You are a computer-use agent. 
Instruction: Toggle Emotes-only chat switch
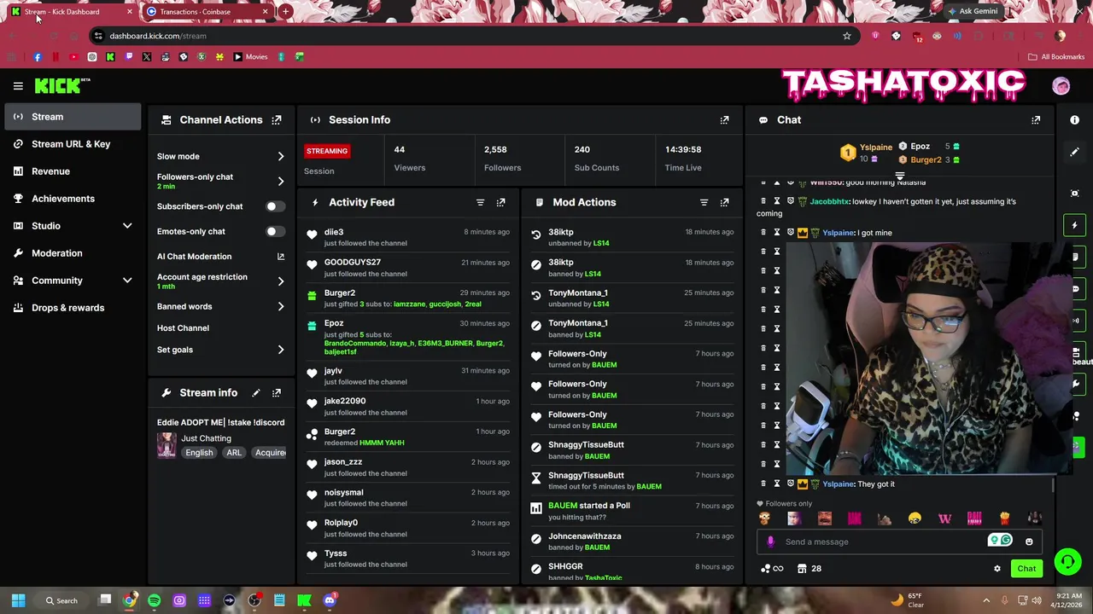(273, 231)
